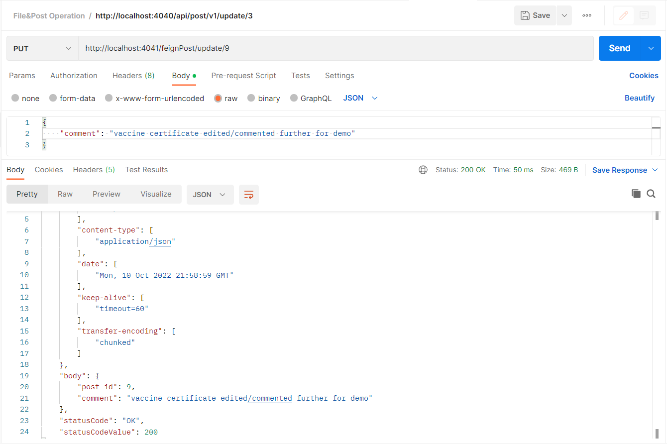
Task: Select the form-data body type
Action: coord(77,98)
